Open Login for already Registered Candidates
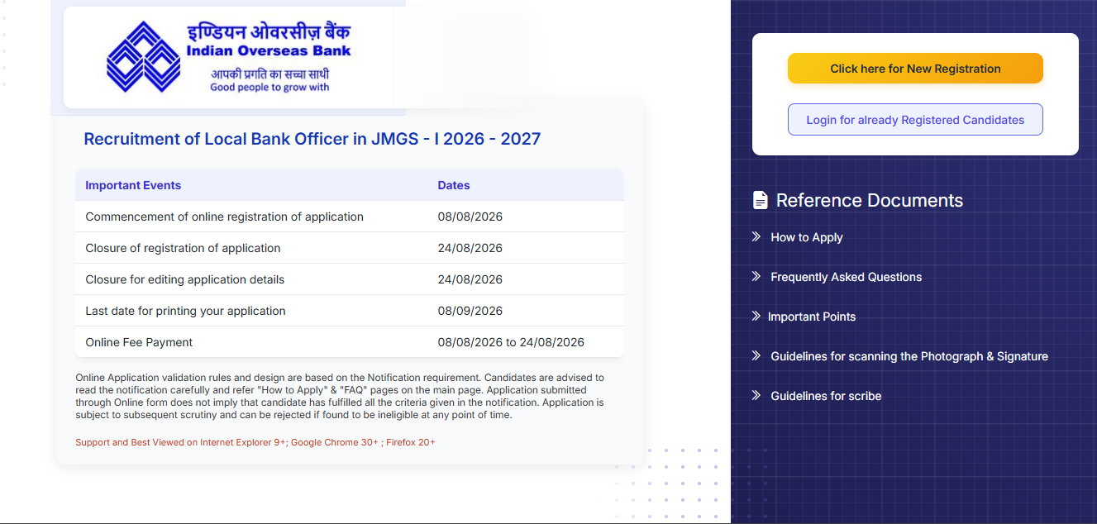Image resolution: width=1097 pixels, height=524 pixels. click(x=915, y=120)
